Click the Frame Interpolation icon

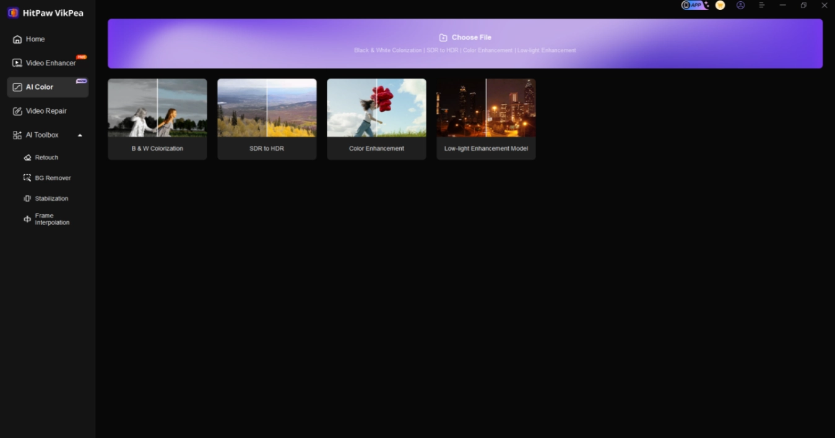[27, 219]
